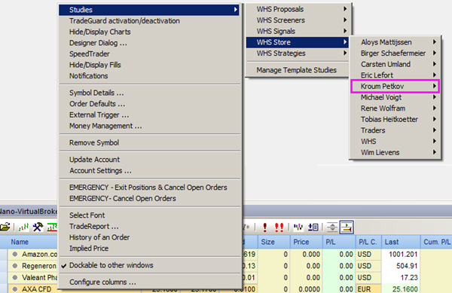Click the double red exclamation marks icon
The width and height of the screenshot is (452, 293).
(x=279, y=227)
